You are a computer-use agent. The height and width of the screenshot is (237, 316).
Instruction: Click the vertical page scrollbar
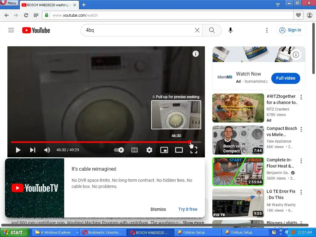(x=314, y=48)
